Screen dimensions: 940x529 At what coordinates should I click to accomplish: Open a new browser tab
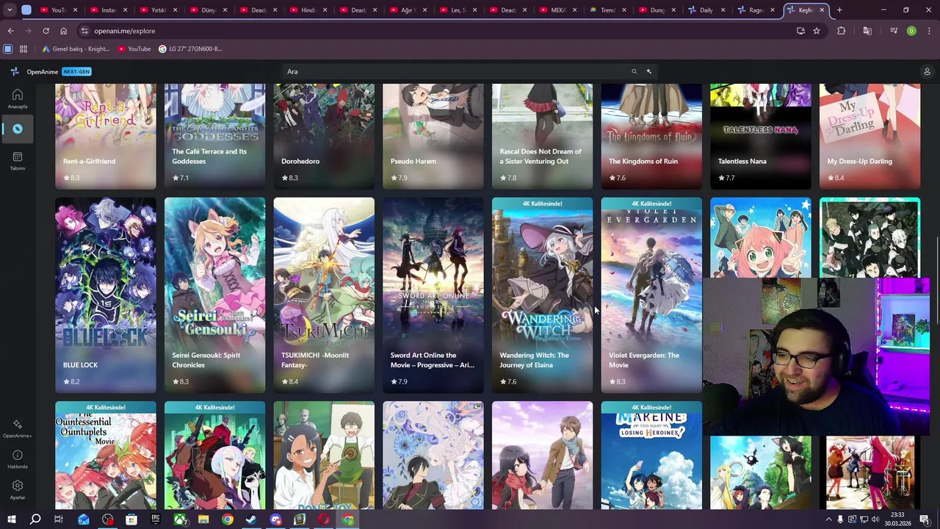tap(839, 10)
